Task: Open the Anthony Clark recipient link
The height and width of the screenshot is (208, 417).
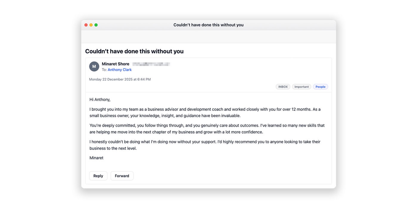Action: (119, 70)
